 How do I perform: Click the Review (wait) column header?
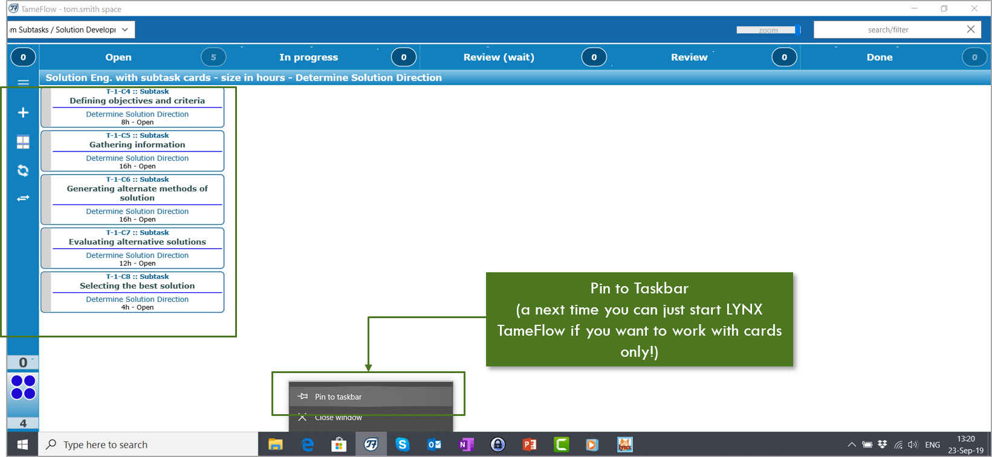click(499, 57)
